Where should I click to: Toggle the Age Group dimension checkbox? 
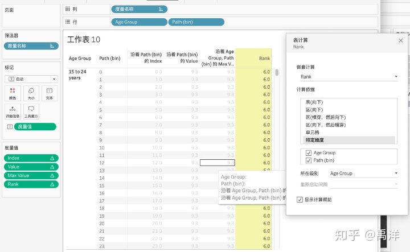point(309,153)
